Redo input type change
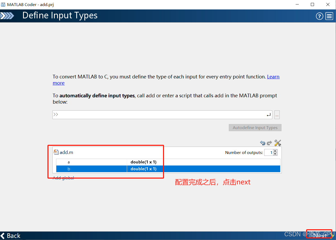The width and height of the screenshot is (336, 240). [x=269, y=143]
